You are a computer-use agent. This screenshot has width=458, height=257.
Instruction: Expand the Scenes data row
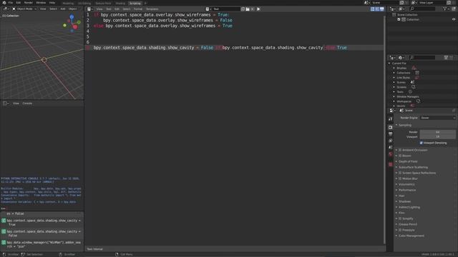(x=394, y=83)
